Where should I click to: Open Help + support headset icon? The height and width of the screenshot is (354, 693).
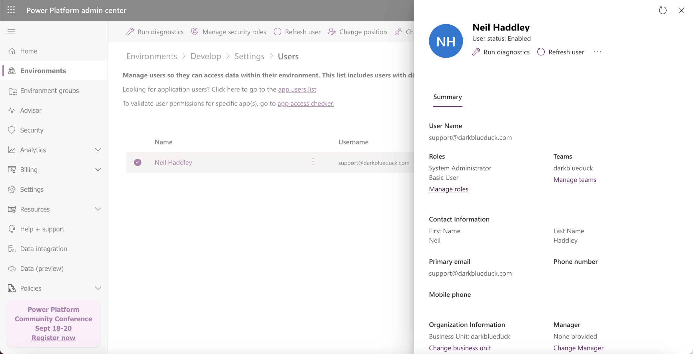pyautogui.click(x=12, y=229)
